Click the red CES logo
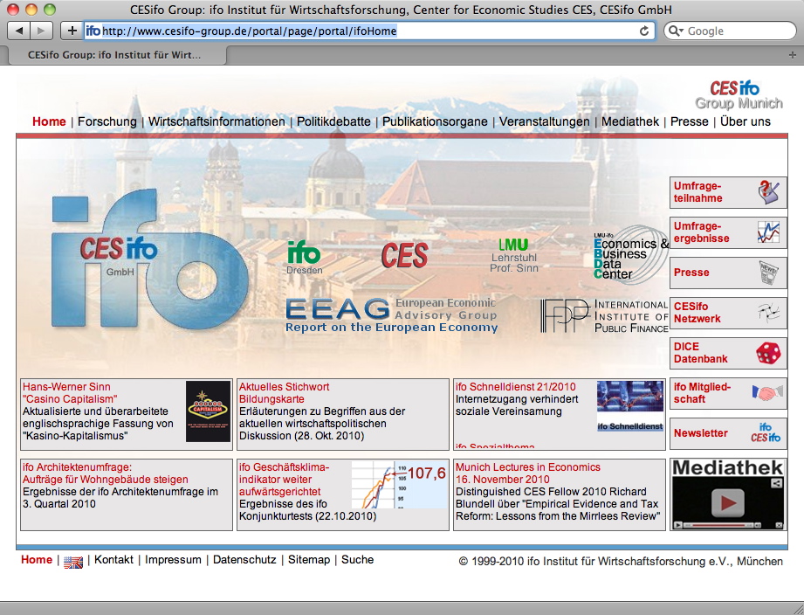This screenshot has width=804, height=615. pyautogui.click(x=404, y=255)
